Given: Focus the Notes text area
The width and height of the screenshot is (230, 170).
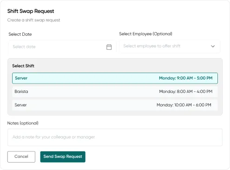Looking at the screenshot, I should click(115, 137).
